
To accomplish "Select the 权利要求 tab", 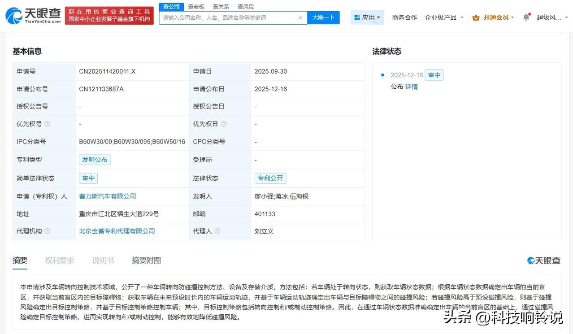I will click(x=60, y=260).
